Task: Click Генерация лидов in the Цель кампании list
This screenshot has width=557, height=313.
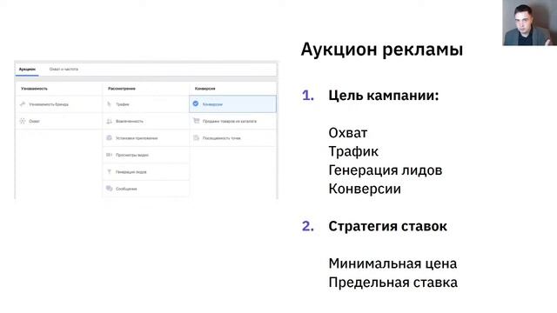Action: pyautogui.click(x=386, y=170)
